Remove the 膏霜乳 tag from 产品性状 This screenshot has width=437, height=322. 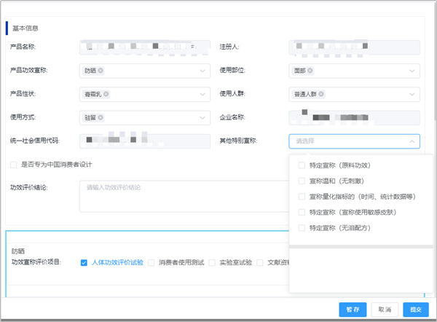tap(106, 94)
